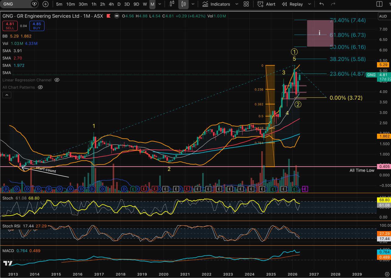Select the 4h timeframe
Image resolution: width=391 pixels, height=278 pixels.
(x=111, y=4)
